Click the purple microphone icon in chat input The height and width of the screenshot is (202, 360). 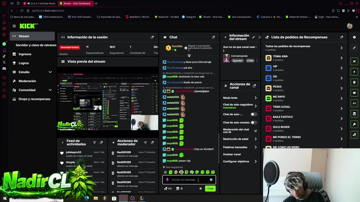167,180
